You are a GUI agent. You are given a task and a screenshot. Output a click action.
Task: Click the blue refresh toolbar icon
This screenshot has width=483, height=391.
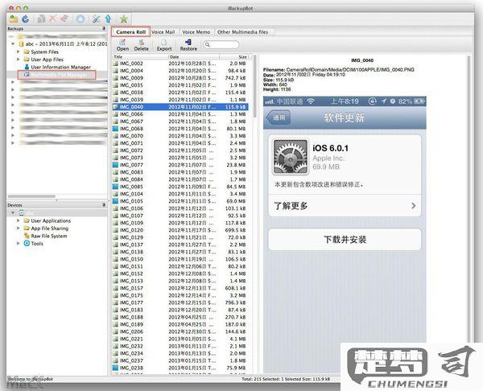point(25,19)
